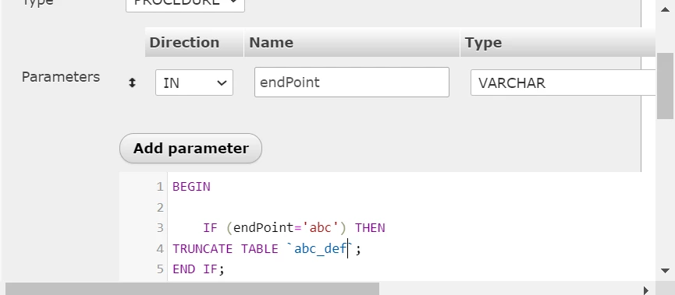675x295 pixels.
Task: Click the parameter row reorder handle icon
Action: 132,83
